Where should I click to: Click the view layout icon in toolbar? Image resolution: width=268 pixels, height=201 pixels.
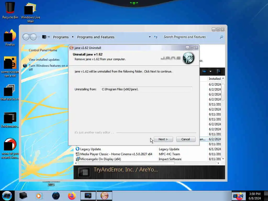pos(204,71)
